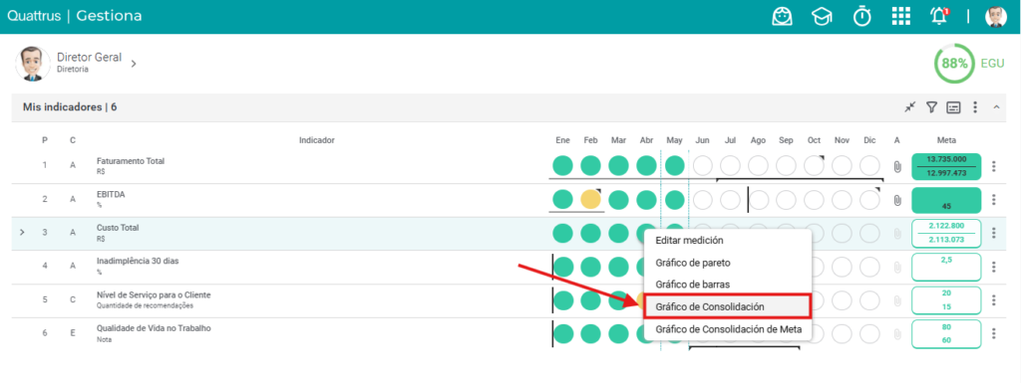Screen dimensions: 1021x383
Task: Click the Dic month column header
Action: pos(869,140)
